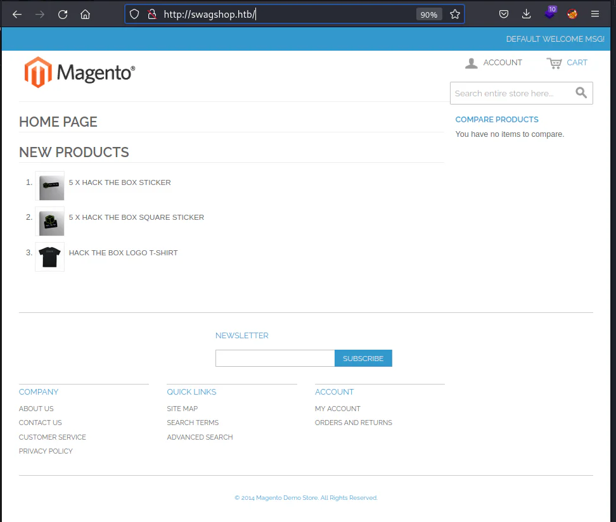Open the Cart in header
Viewport: 616px width, 522px height.
pos(567,63)
